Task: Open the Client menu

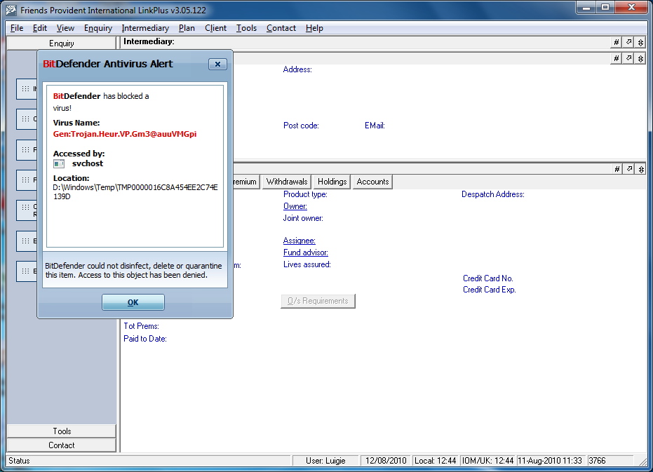Action: (215, 28)
